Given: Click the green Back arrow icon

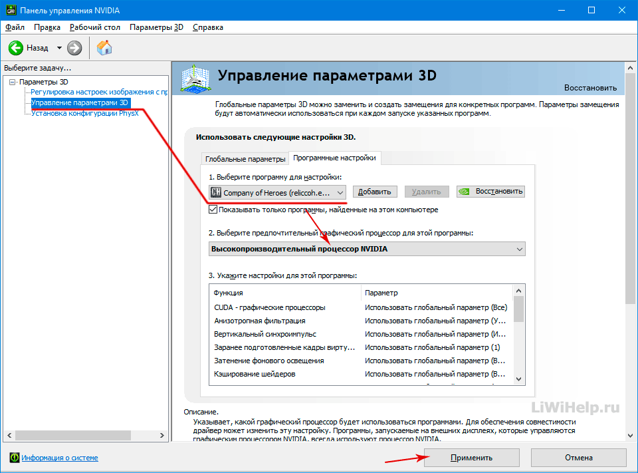Looking at the screenshot, I should 16,48.
